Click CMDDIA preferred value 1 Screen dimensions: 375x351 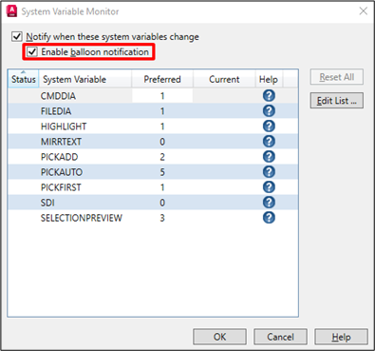coord(162,96)
